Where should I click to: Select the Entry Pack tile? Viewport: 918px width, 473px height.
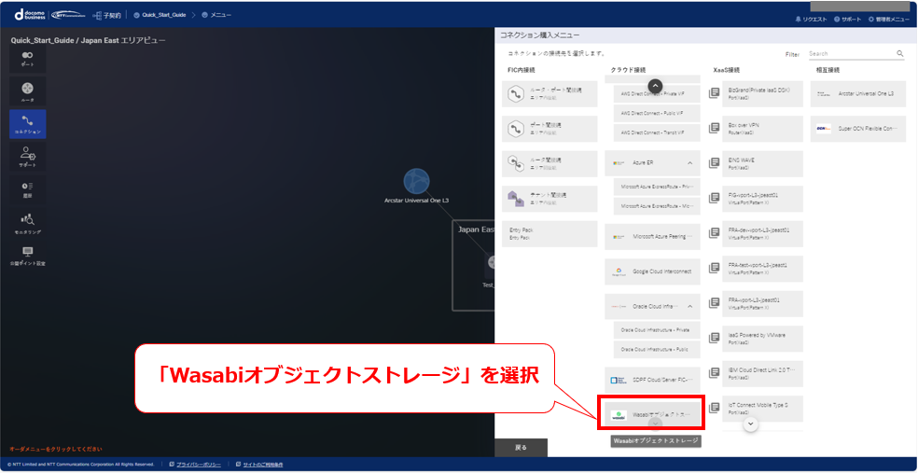click(x=549, y=233)
